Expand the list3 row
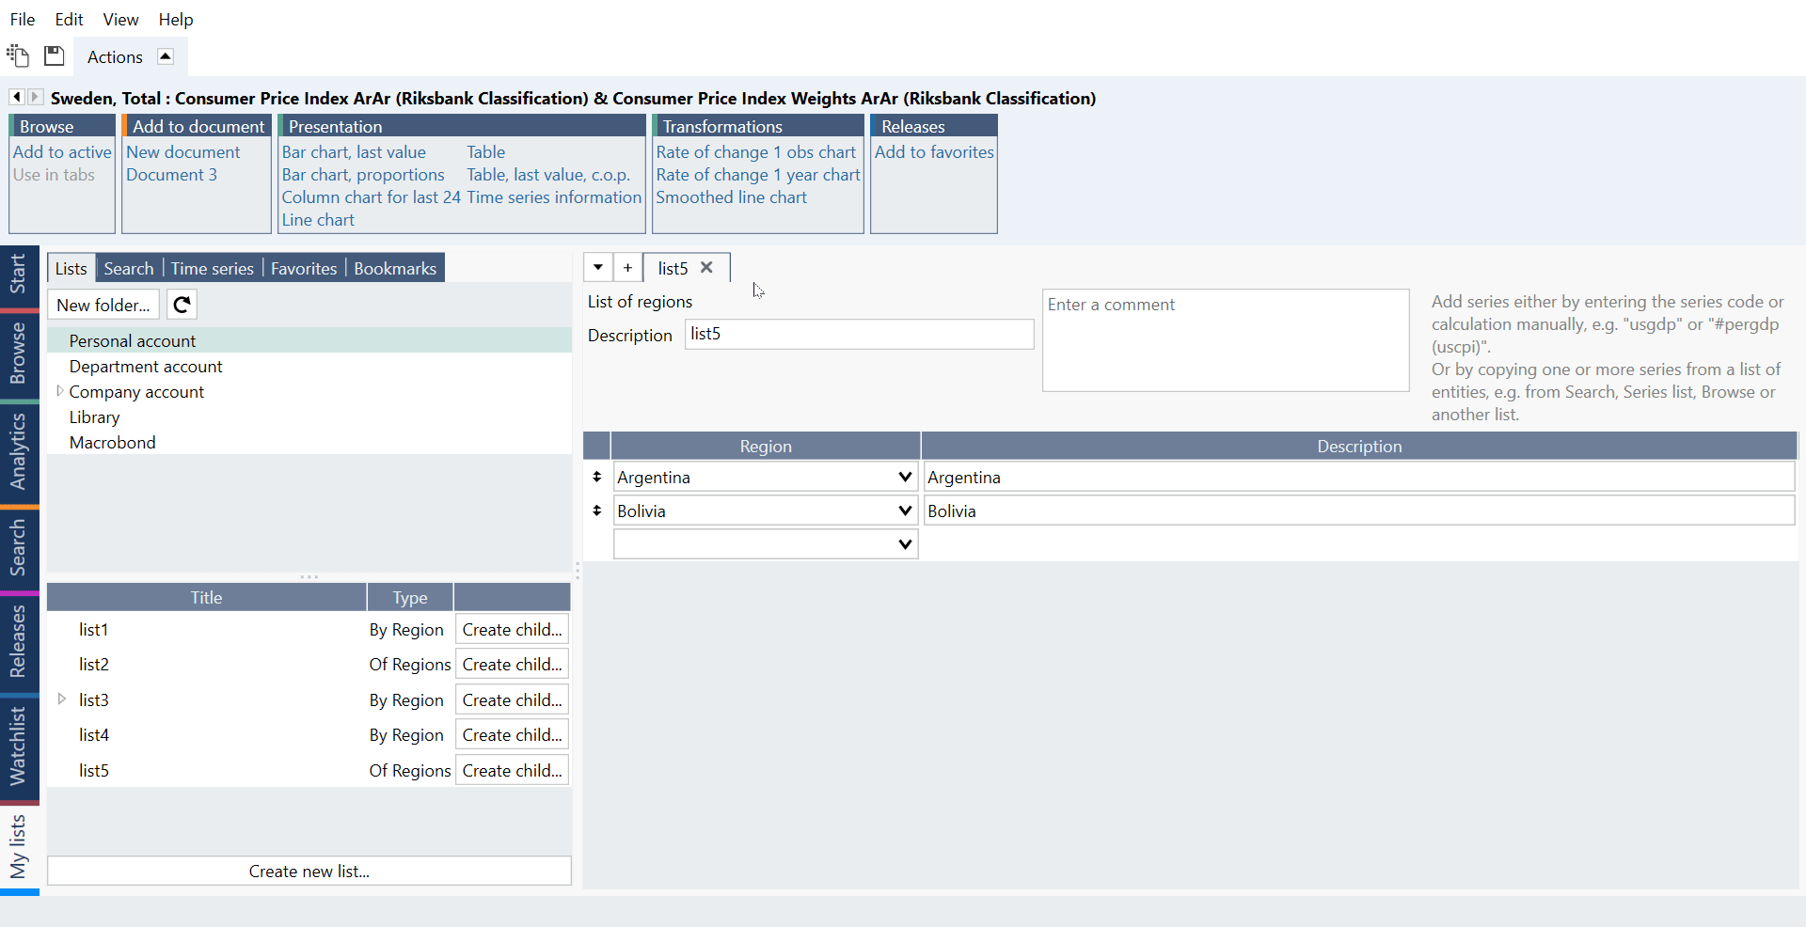The height and width of the screenshot is (927, 1806). tap(61, 699)
